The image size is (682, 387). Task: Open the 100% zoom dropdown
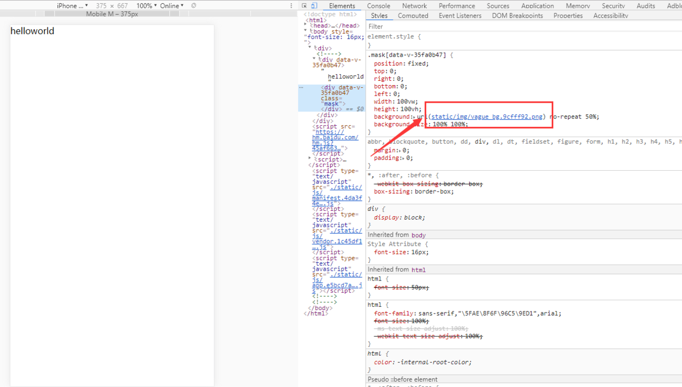[x=146, y=5]
